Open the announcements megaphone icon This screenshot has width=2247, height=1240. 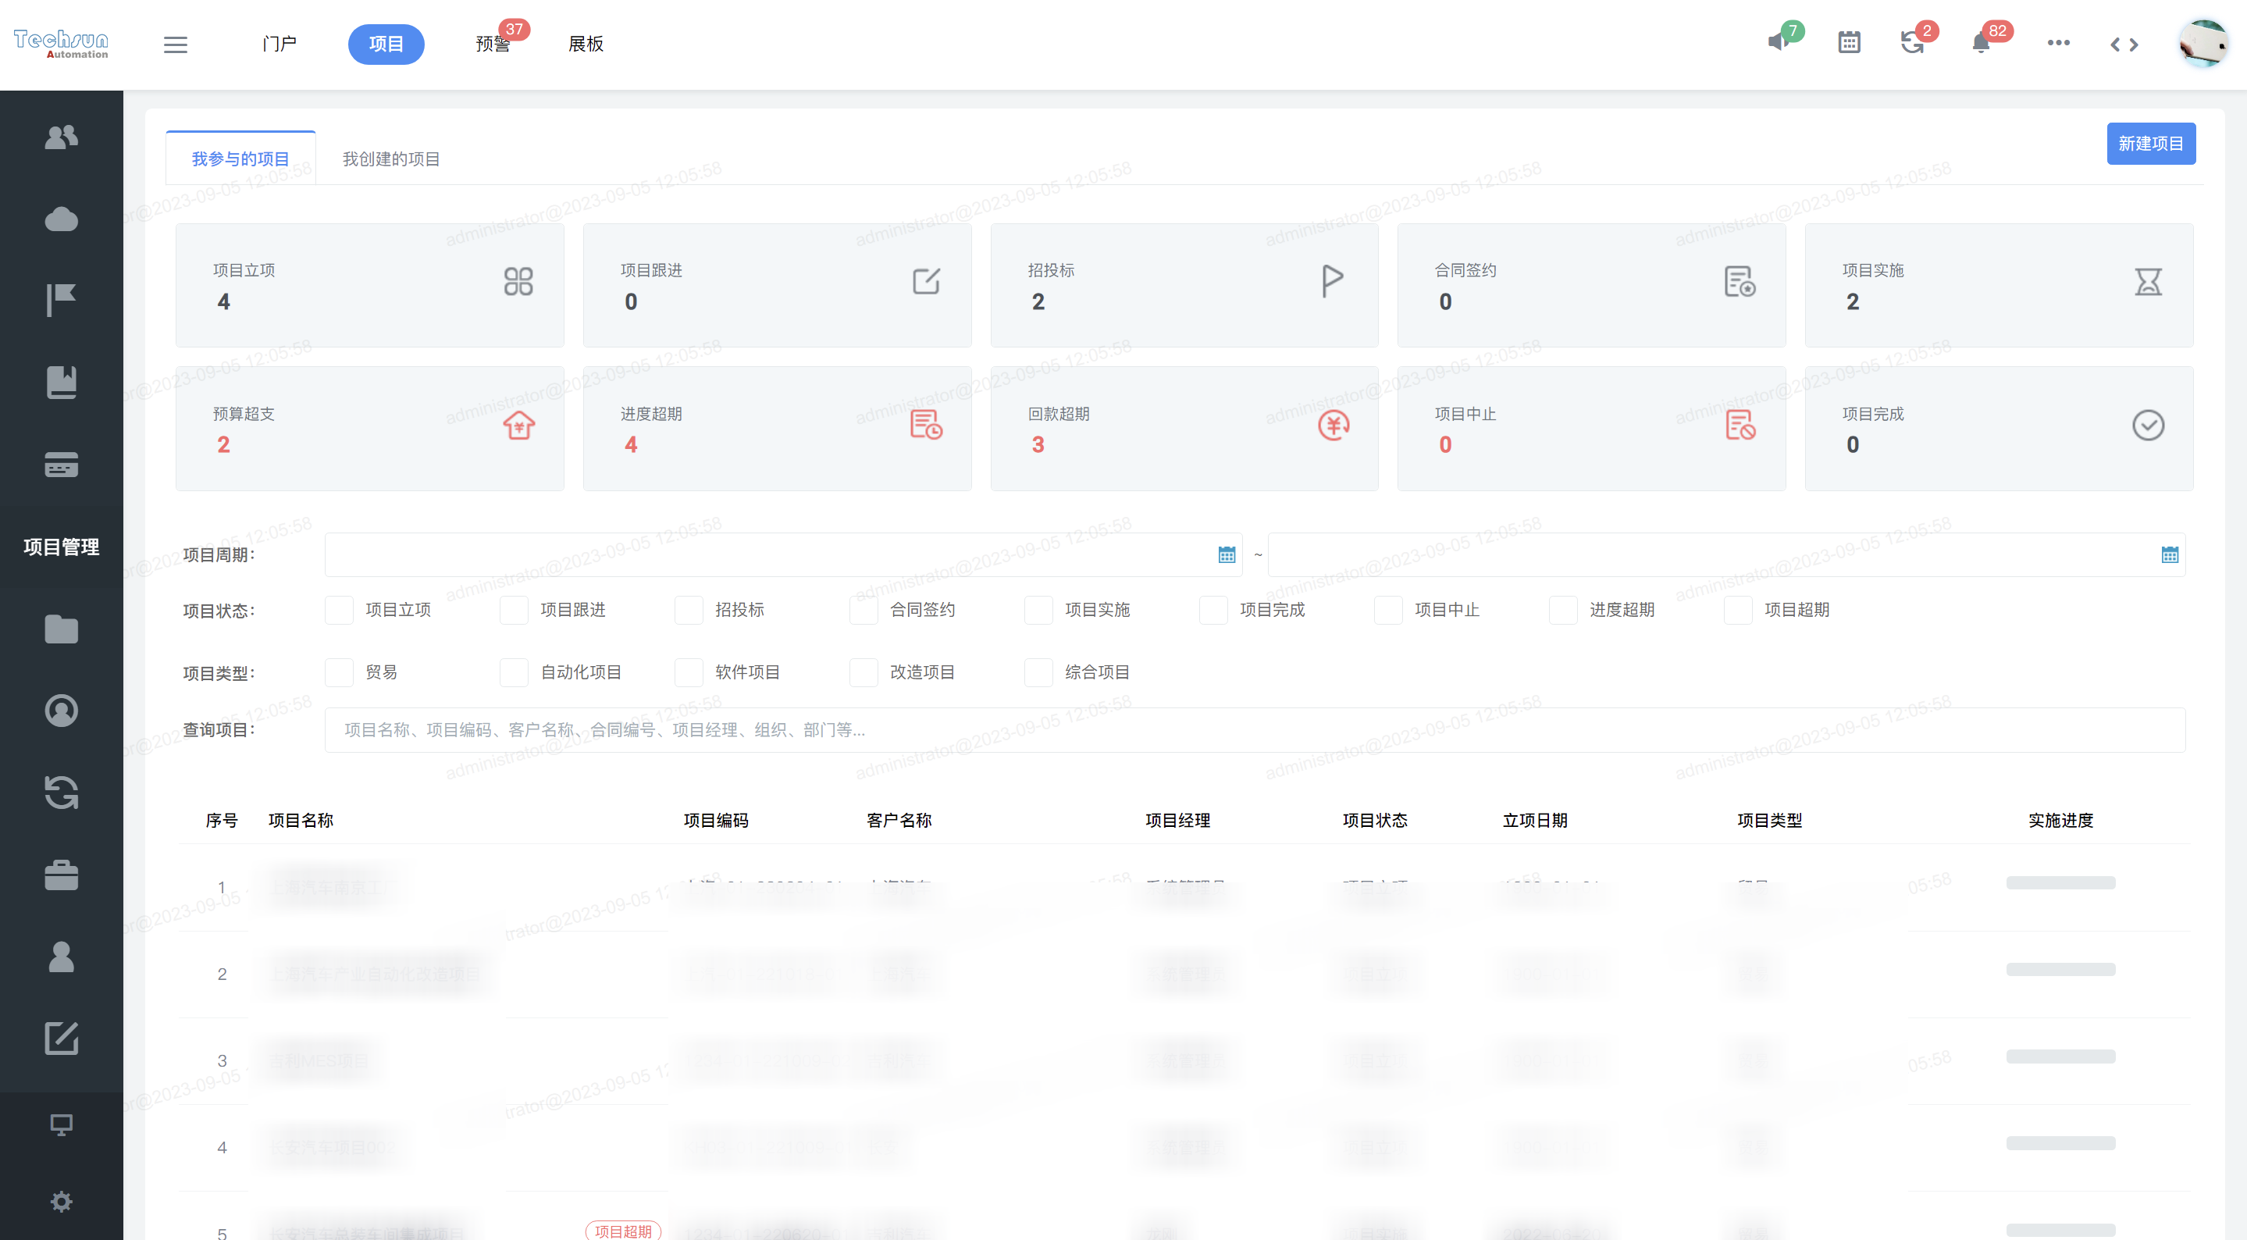(1779, 42)
